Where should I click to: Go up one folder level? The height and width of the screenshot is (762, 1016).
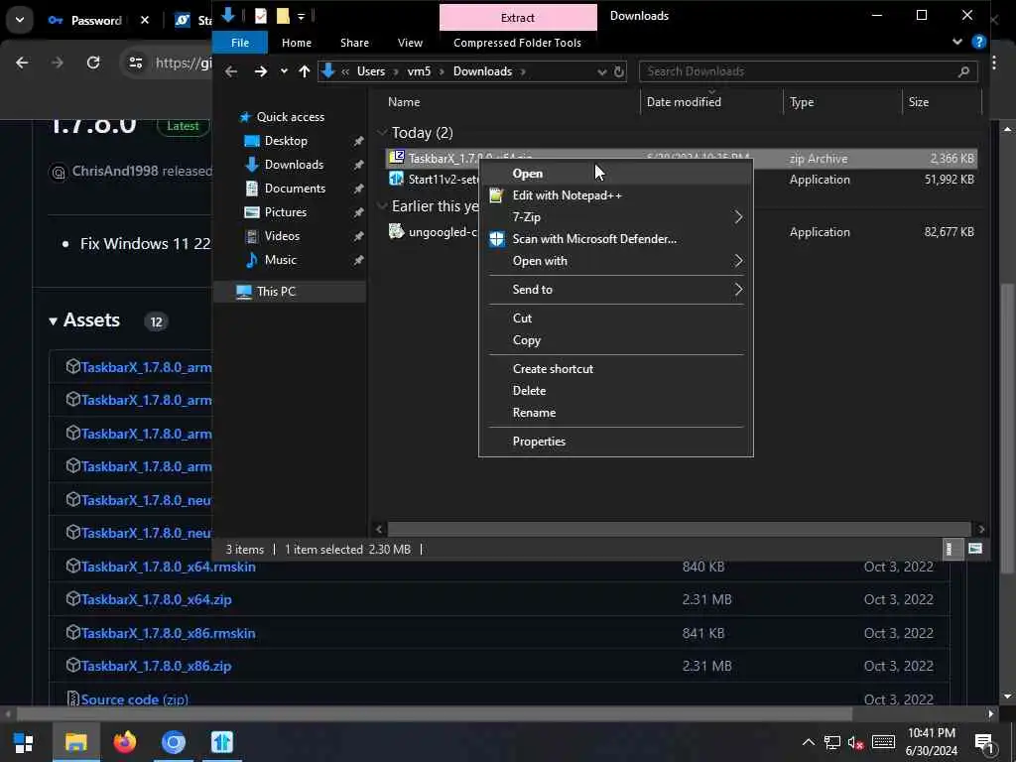point(304,71)
